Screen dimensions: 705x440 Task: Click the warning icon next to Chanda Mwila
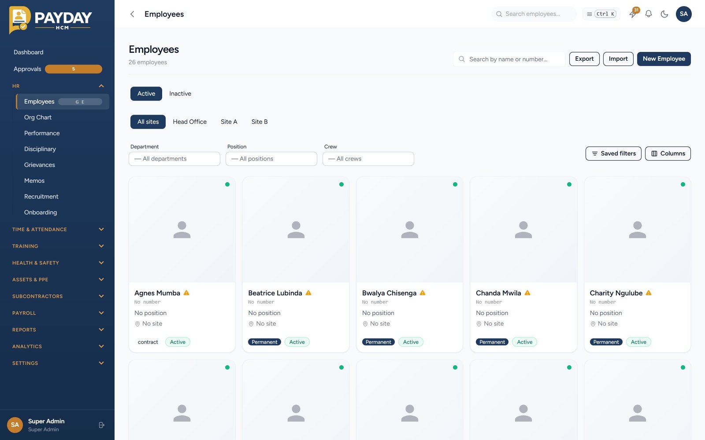pos(527,293)
